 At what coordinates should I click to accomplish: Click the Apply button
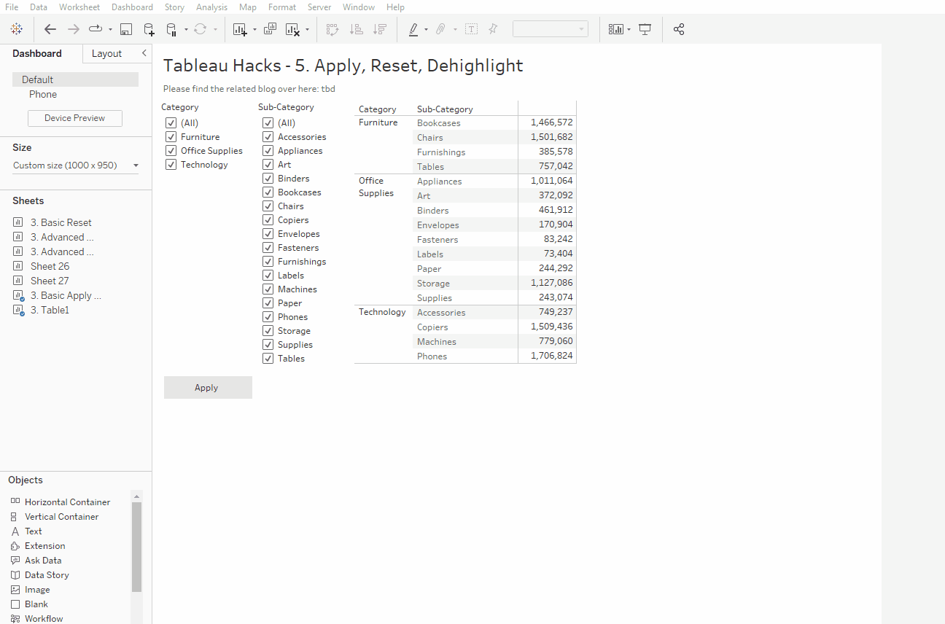pos(208,388)
